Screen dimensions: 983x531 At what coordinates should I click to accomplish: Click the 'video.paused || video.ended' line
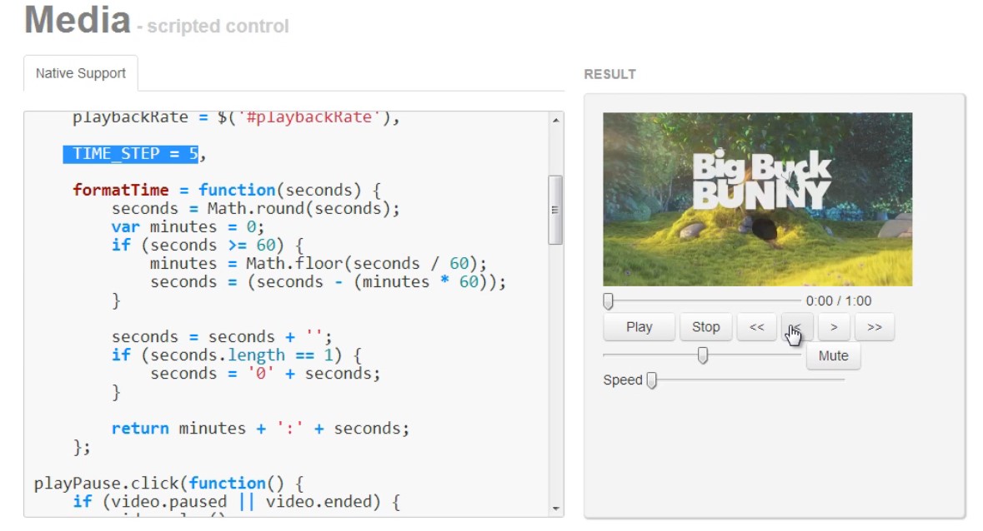click(x=236, y=502)
